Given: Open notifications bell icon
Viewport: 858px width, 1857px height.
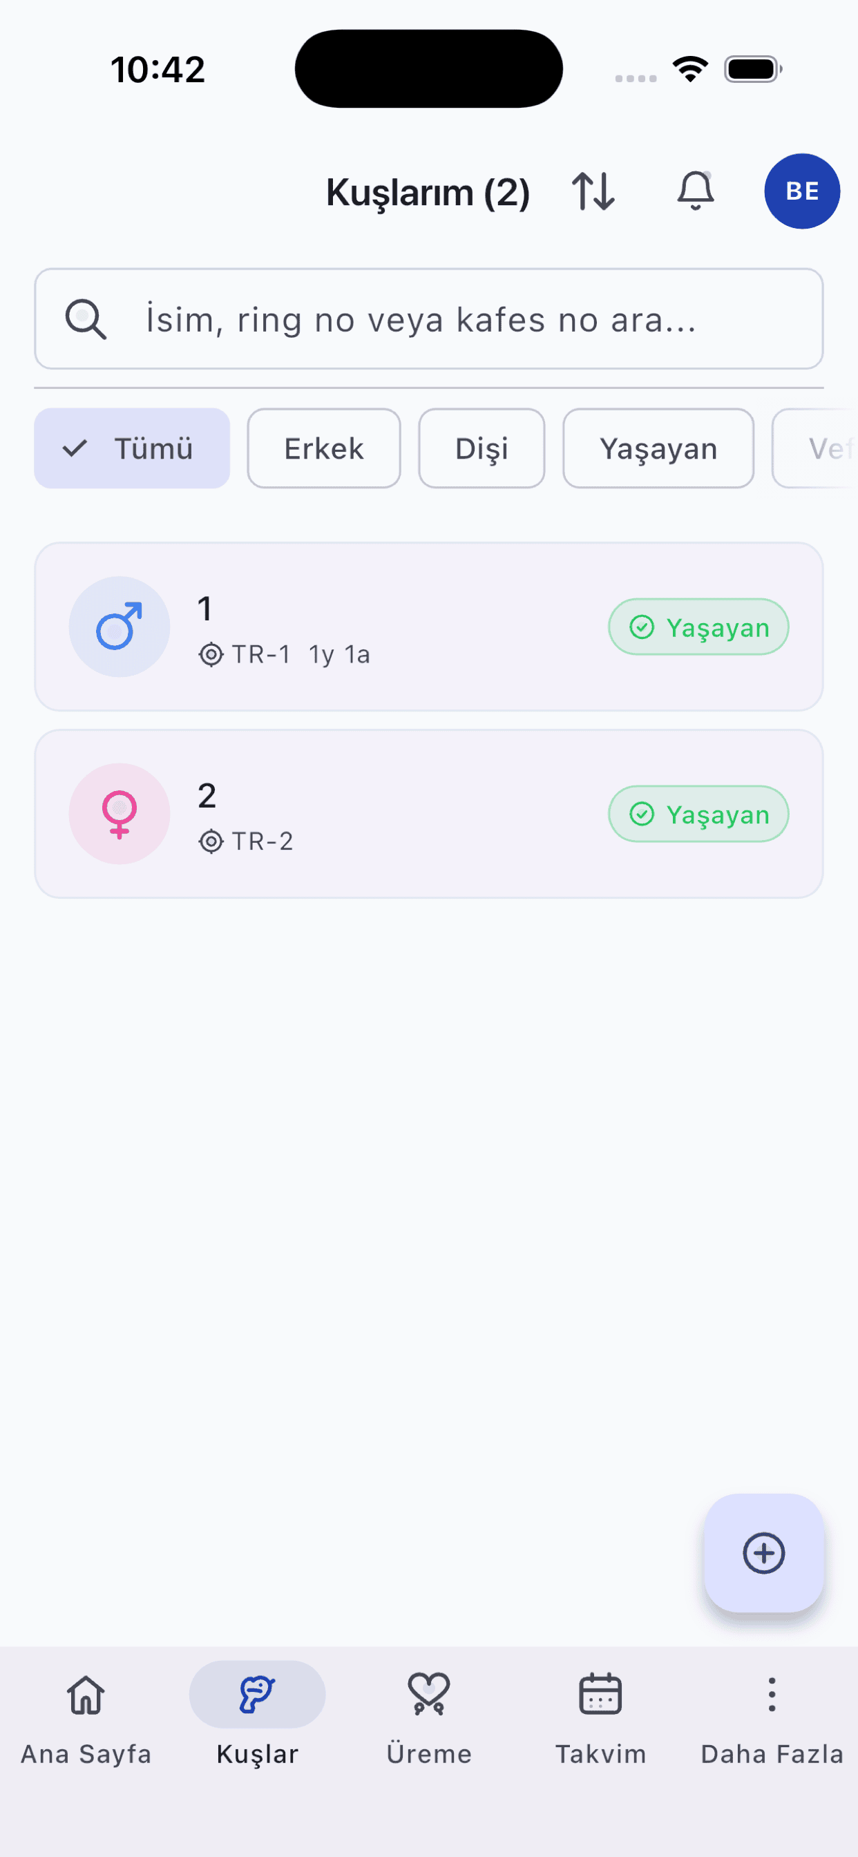Looking at the screenshot, I should click(x=695, y=191).
